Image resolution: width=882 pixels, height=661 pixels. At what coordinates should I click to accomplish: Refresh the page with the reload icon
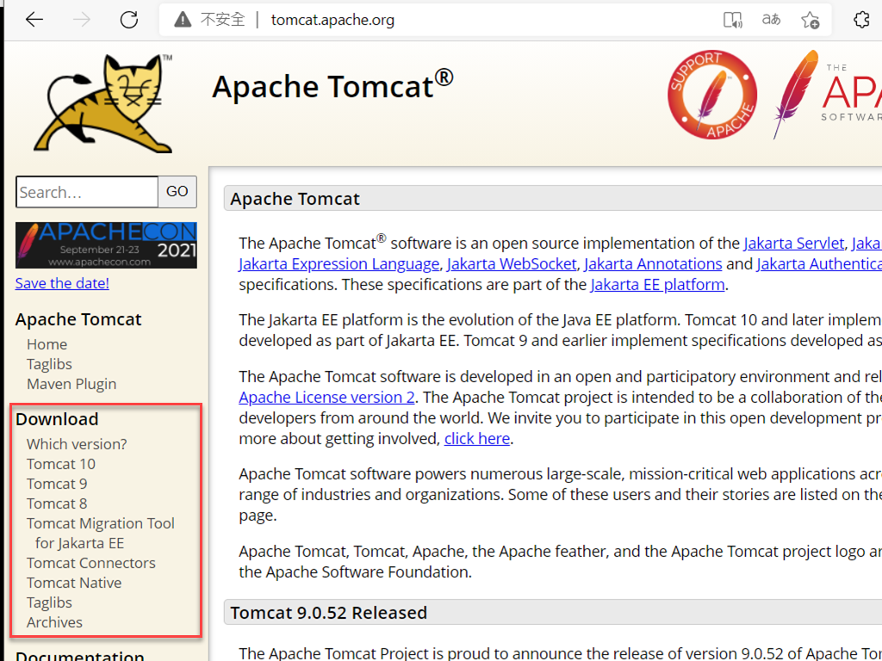click(x=129, y=19)
